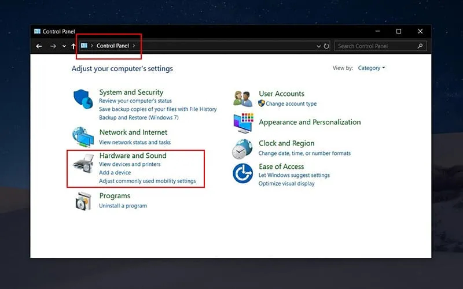Viewport: 463px width, 289px height.
Task: Navigate back using the back arrow
Action: coord(39,46)
